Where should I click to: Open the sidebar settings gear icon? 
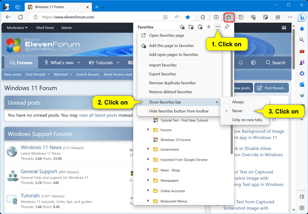tap(302, 208)
